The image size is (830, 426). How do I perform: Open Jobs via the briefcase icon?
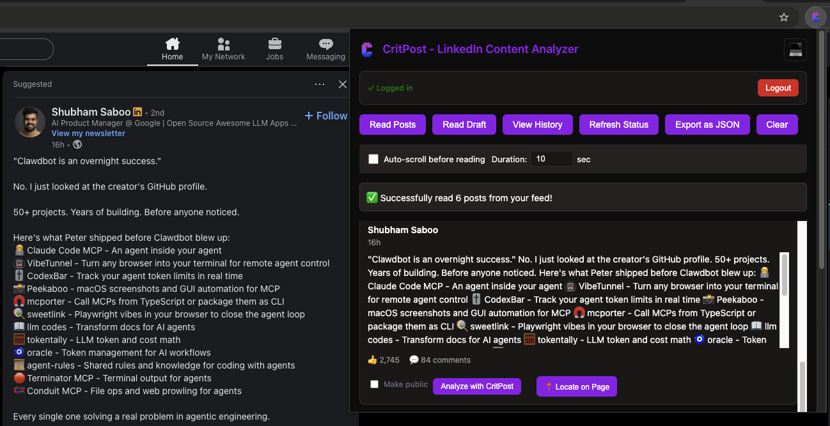(x=274, y=45)
